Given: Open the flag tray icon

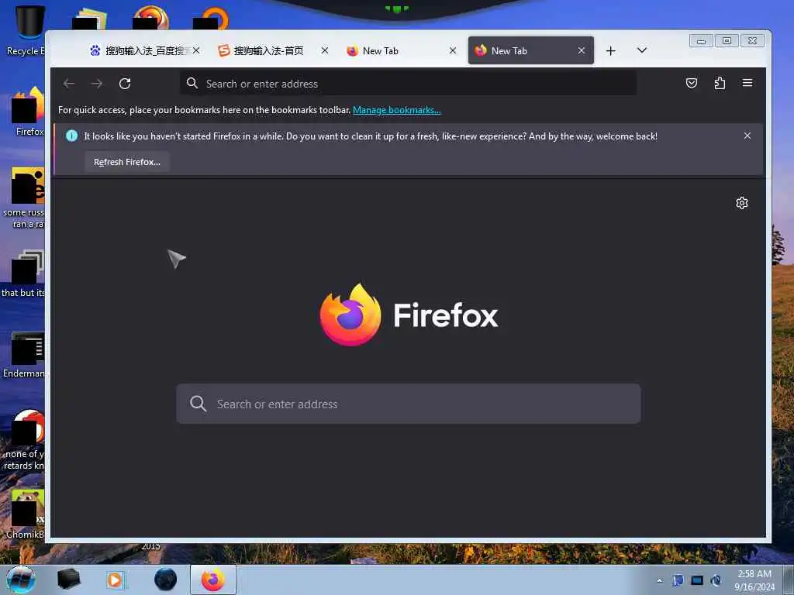Looking at the screenshot, I should click(678, 580).
